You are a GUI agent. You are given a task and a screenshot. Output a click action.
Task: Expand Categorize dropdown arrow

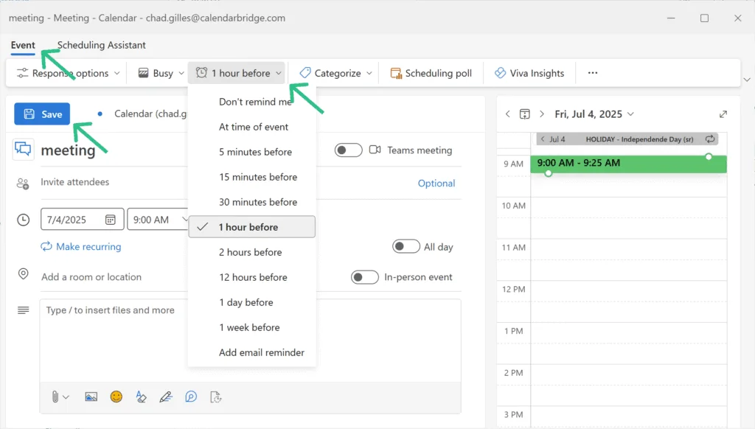pyautogui.click(x=369, y=73)
